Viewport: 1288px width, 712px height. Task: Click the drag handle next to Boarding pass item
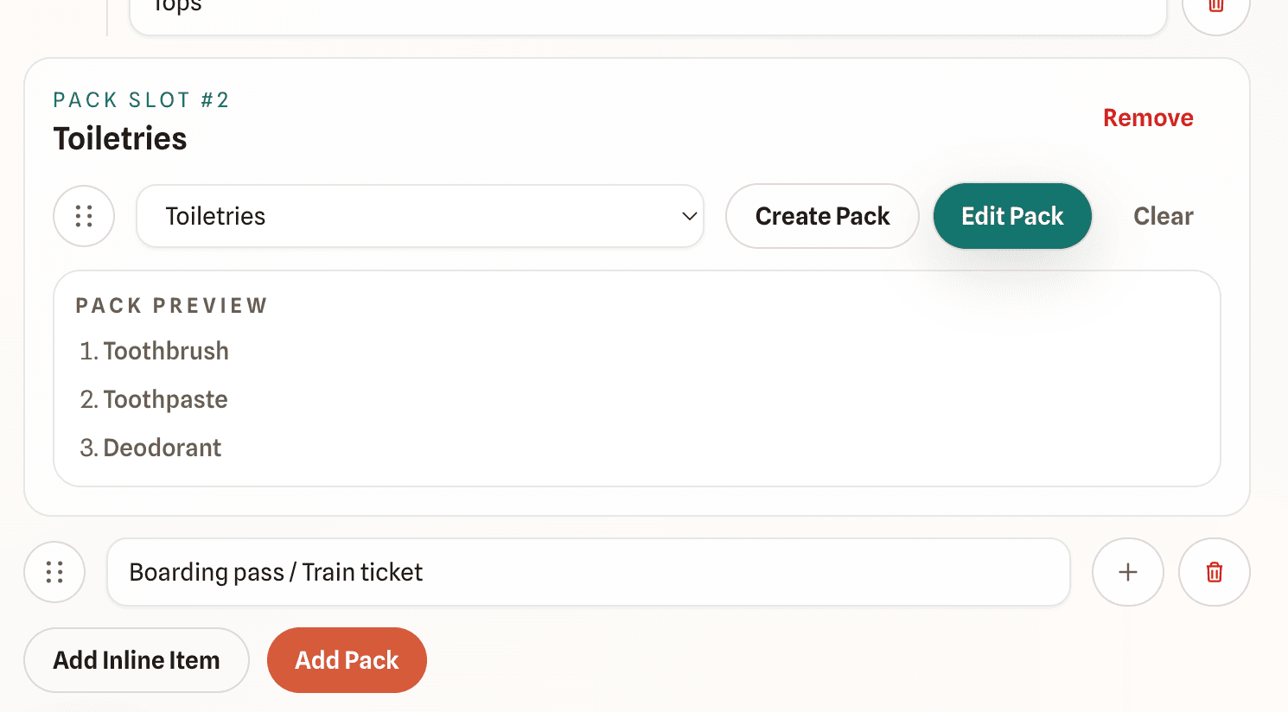[x=54, y=572]
